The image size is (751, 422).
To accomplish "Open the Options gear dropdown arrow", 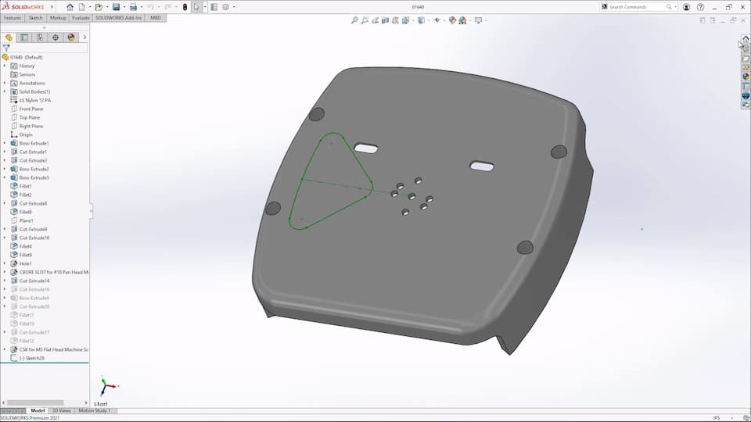I will click(x=234, y=7).
